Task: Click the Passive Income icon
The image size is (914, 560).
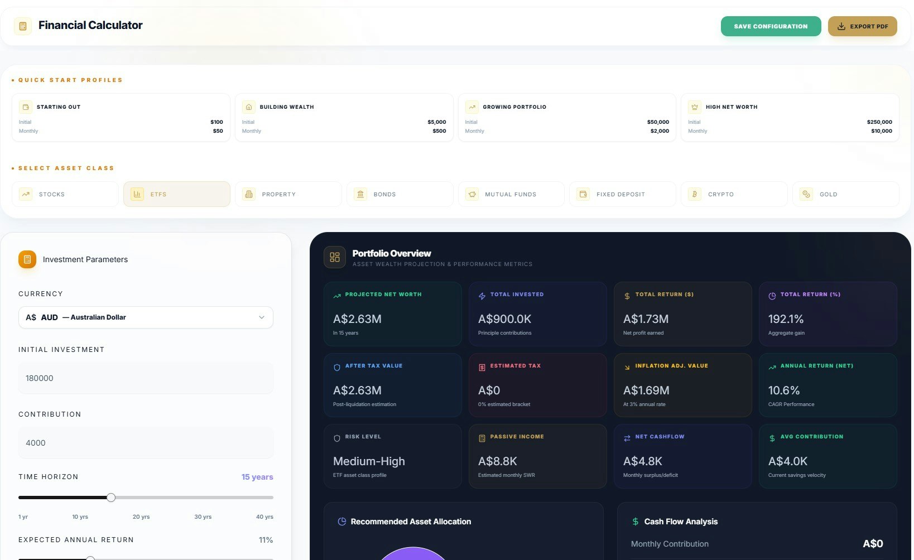Action: 482,438
